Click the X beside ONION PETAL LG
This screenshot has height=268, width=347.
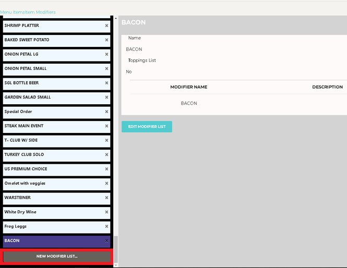pos(106,54)
